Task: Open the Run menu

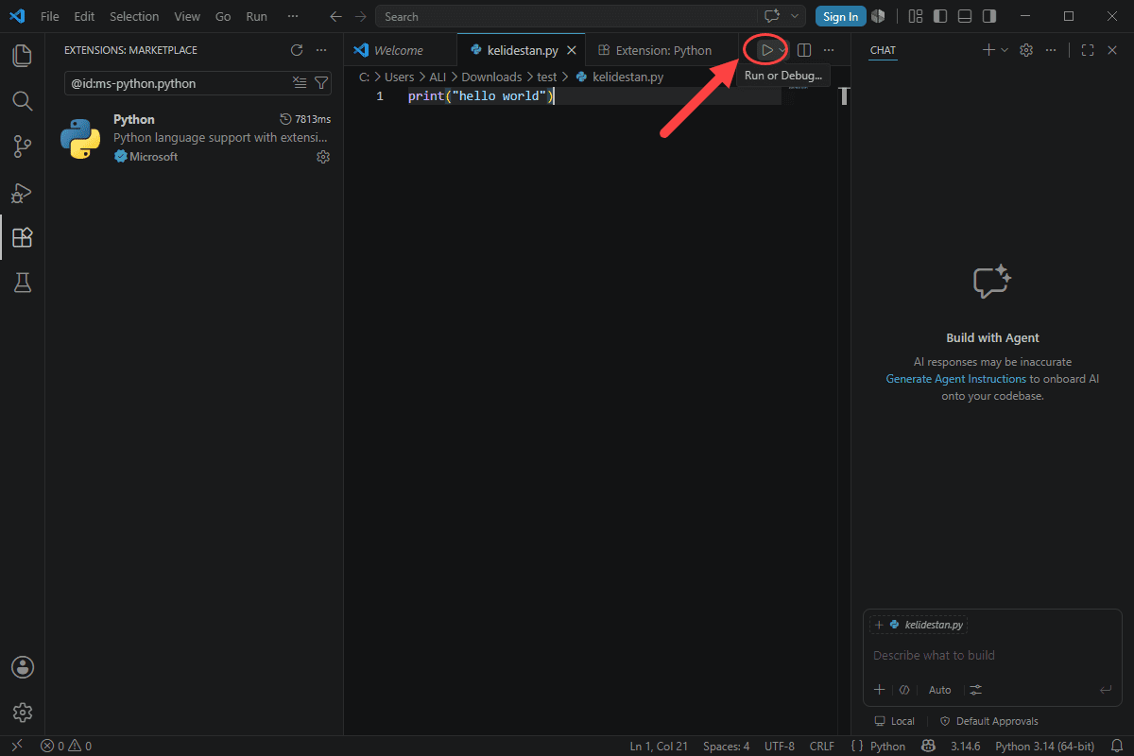Action: (256, 16)
